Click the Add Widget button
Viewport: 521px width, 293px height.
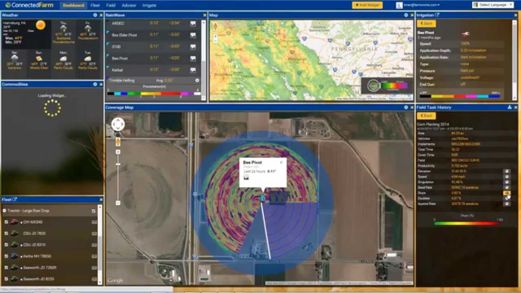pos(367,5)
